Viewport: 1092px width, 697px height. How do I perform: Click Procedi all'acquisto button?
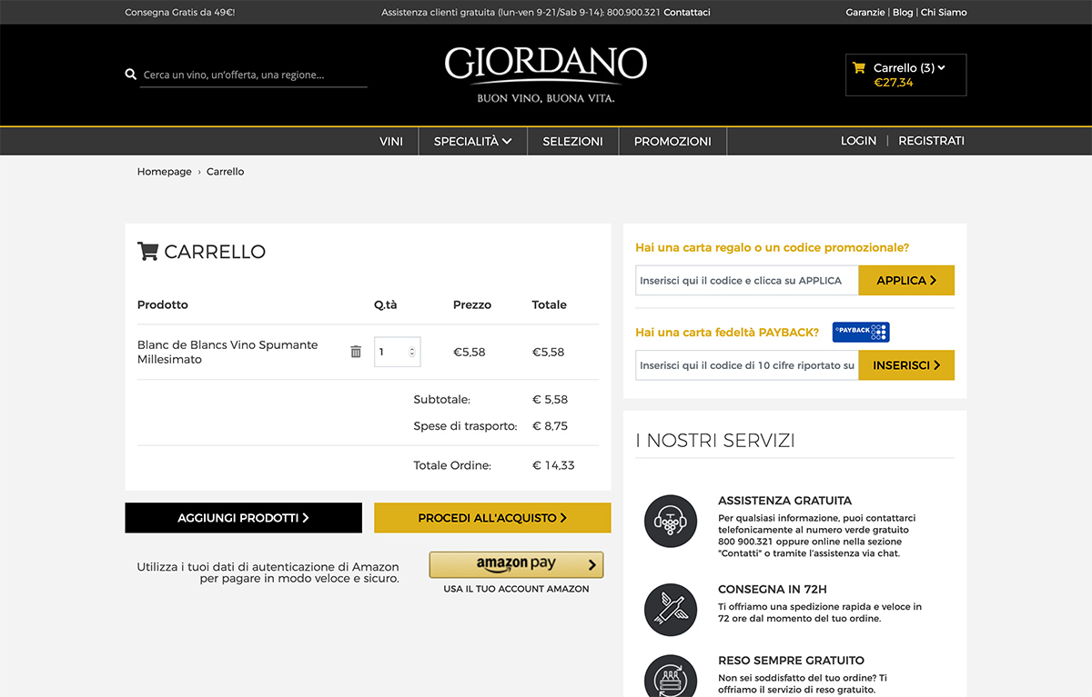(492, 518)
